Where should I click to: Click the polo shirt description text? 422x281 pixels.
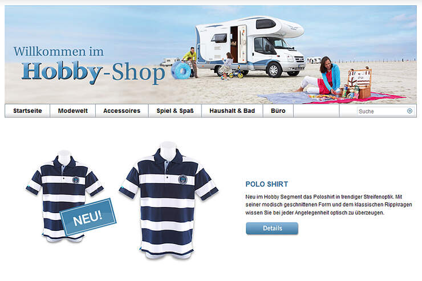click(x=328, y=205)
